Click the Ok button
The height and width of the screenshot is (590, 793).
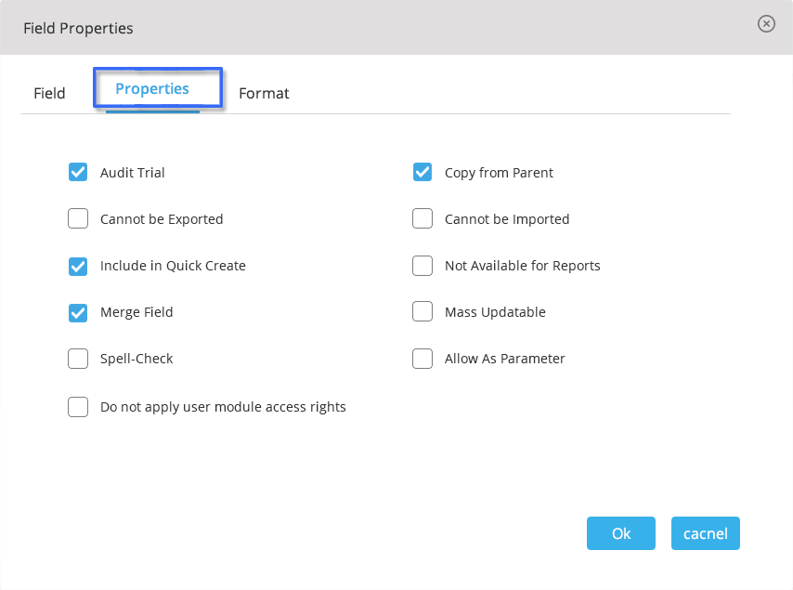(620, 533)
